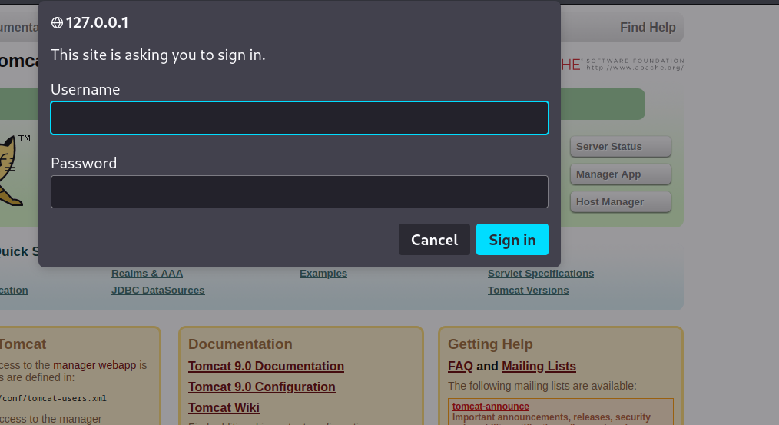Cancel the sign-in dialog
779x425 pixels.
click(434, 240)
